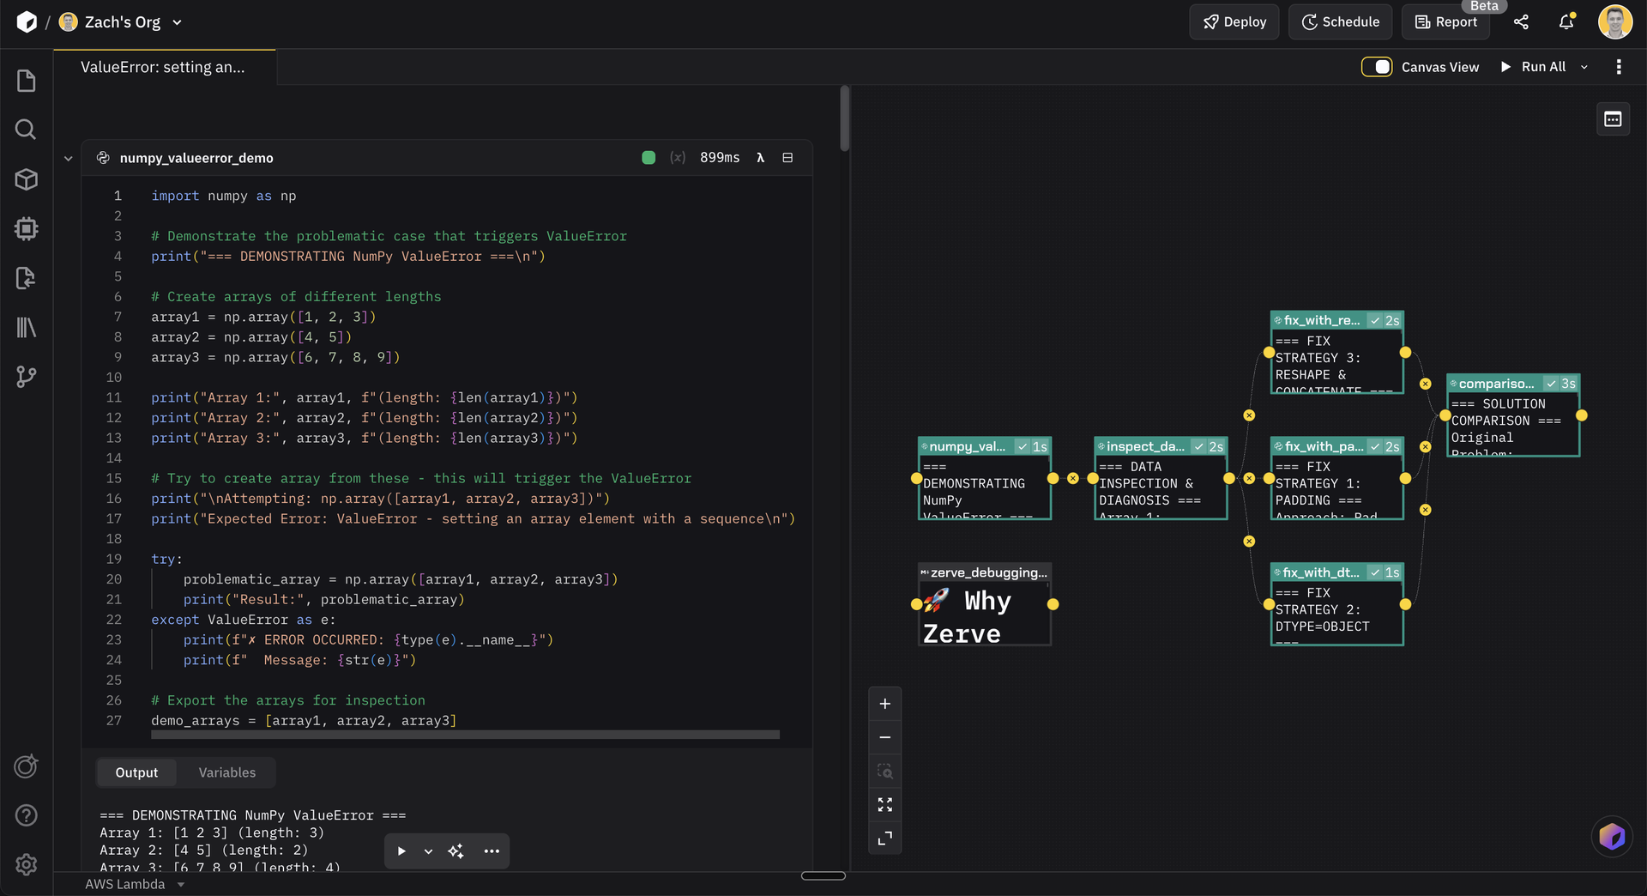
Task: Switch to the Output tab
Action: click(136, 772)
